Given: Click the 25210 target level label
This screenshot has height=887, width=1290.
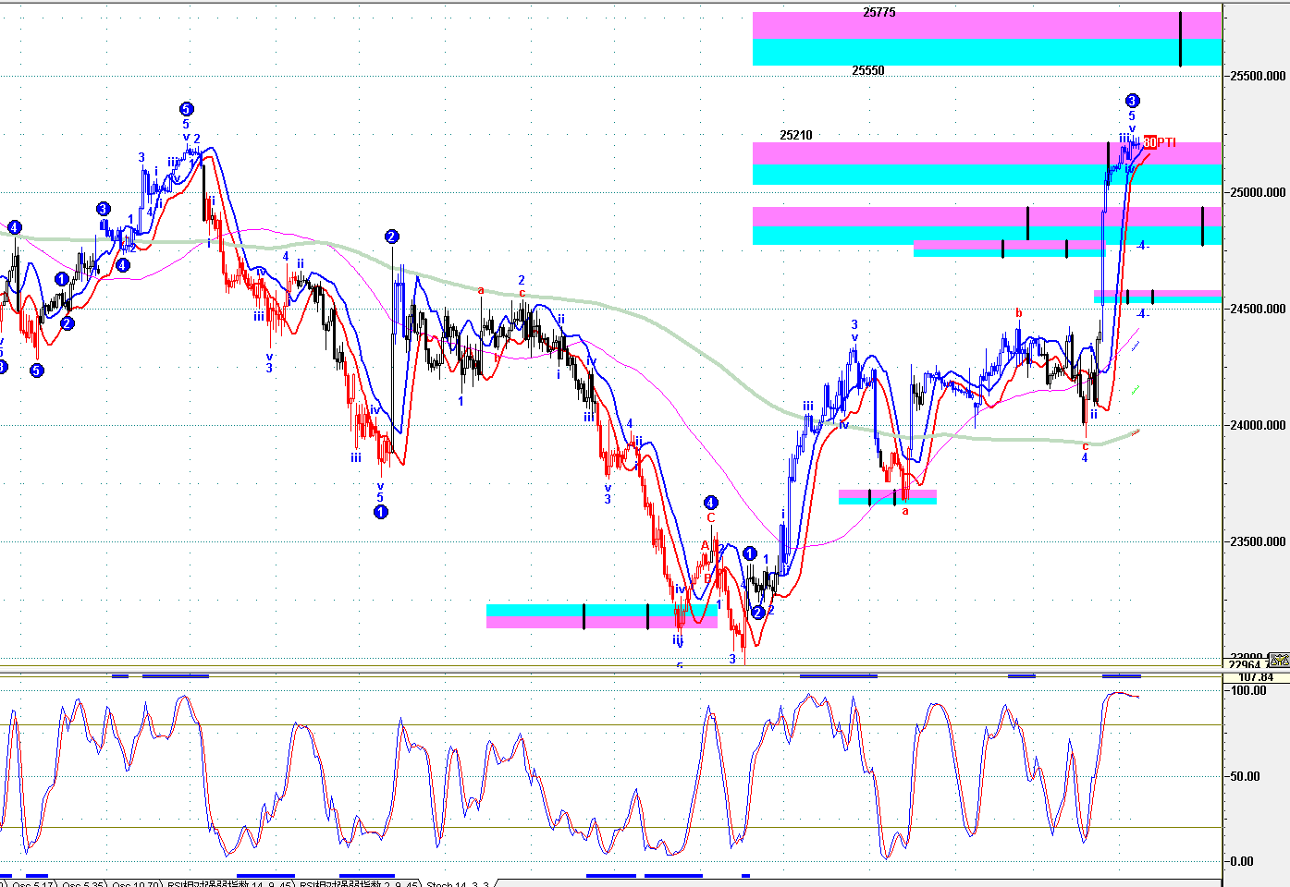Looking at the screenshot, I should point(795,135).
